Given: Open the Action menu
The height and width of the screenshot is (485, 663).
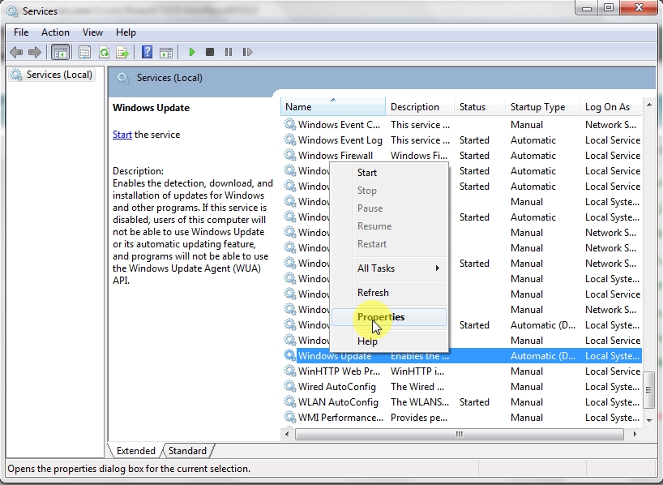Looking at the screenshot, I should click(x=55, y=32).
